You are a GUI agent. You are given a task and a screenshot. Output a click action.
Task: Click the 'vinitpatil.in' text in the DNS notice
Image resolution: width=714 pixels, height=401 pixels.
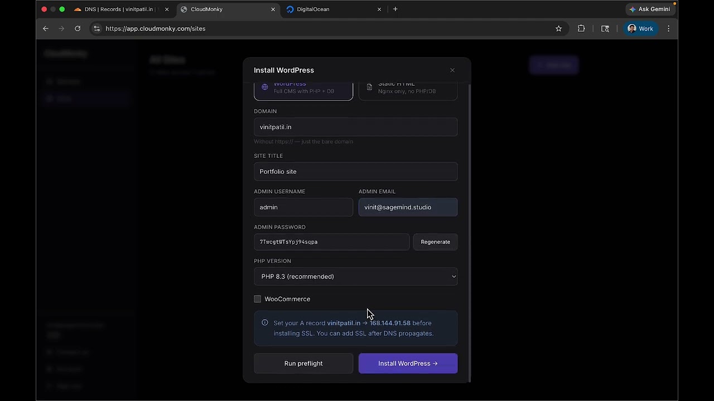point(344,323)
